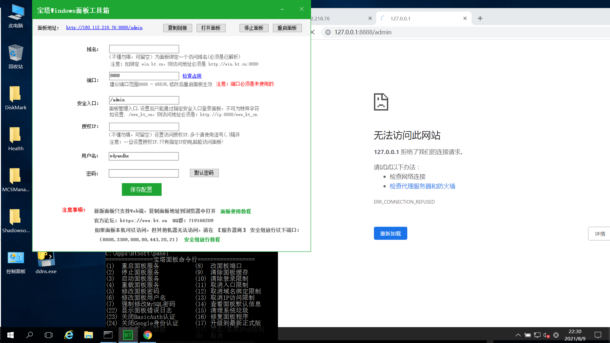The width and height of the screenshot is (610, 343).
Task: Click 重启面板 button
Action: [x=287, y=28]
